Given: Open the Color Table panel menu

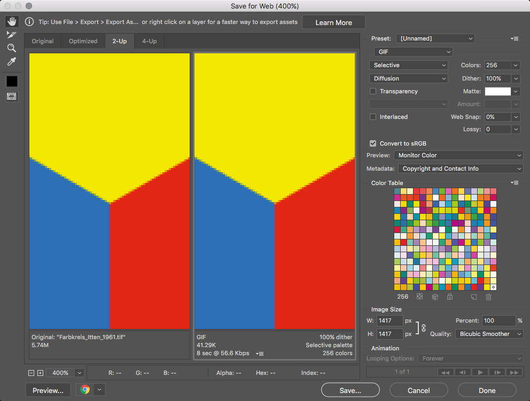Looking at the screenshot, I should pos(515,183).
